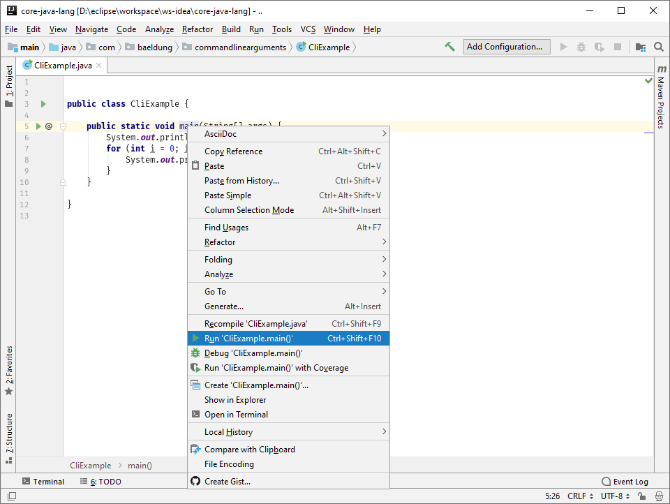Screen dimensions: 670x504
Task: Toggle the read-only lock icon in status bar
Action: [x=641, y=496]
